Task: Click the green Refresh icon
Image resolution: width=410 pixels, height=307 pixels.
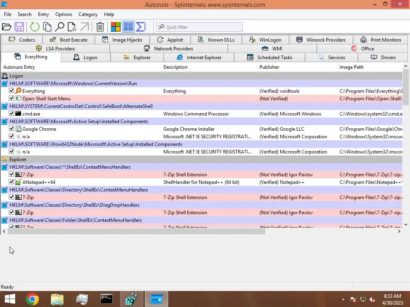Action: click(34, 27)
